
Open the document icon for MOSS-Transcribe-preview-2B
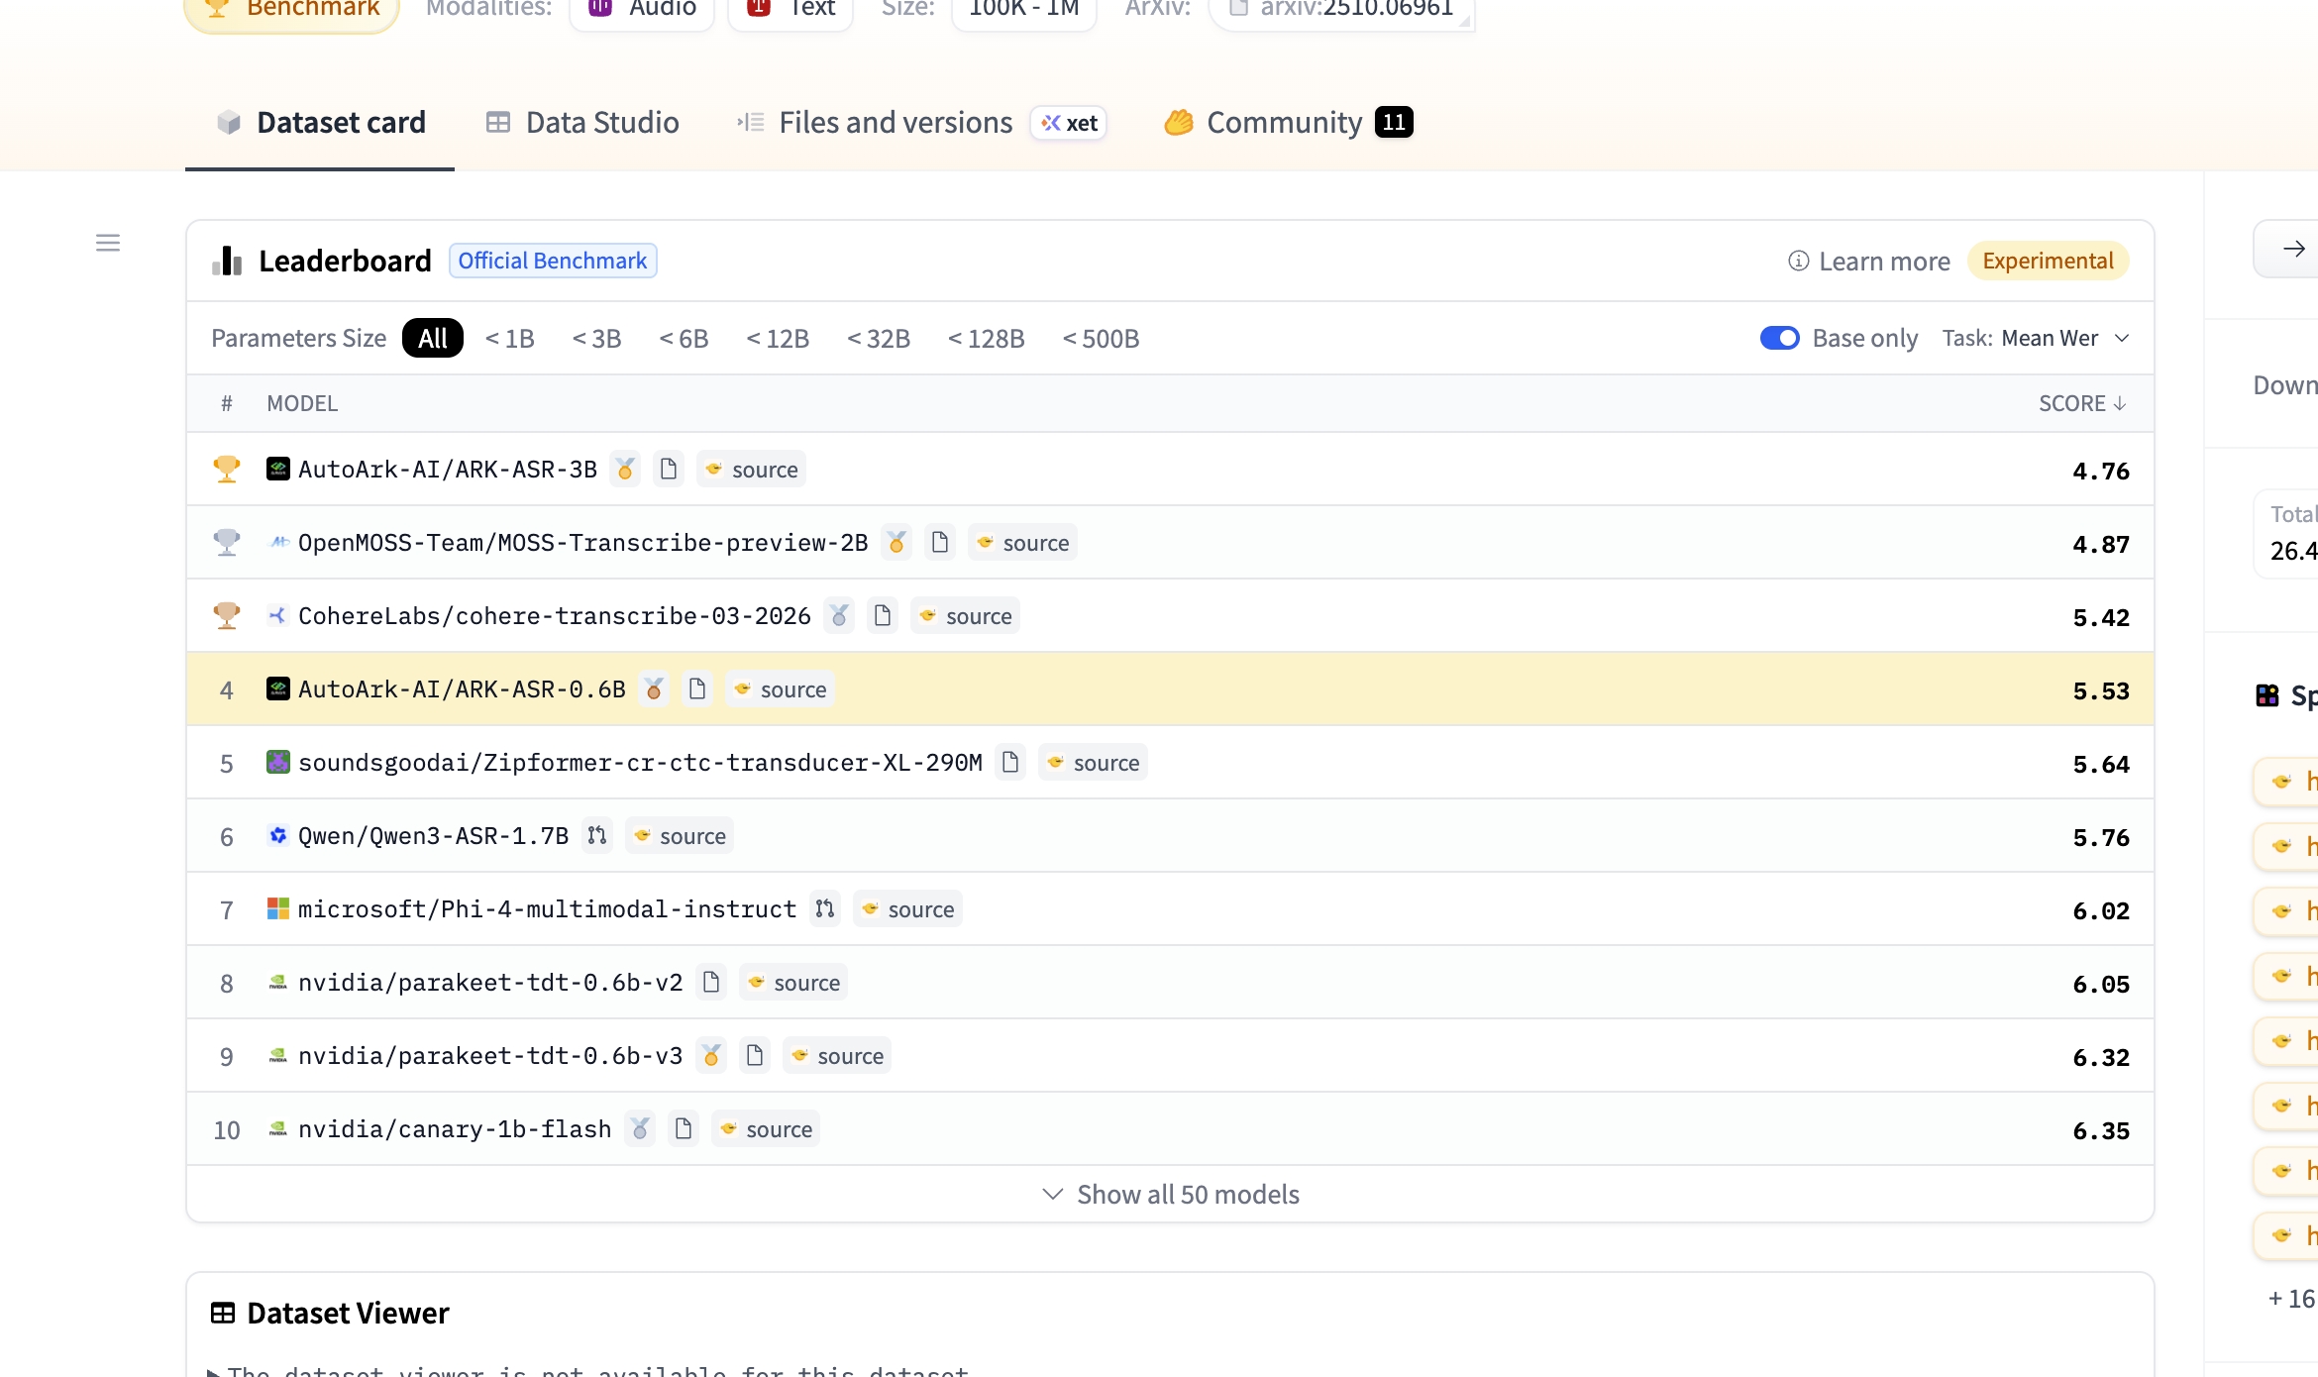coord(940,542)
